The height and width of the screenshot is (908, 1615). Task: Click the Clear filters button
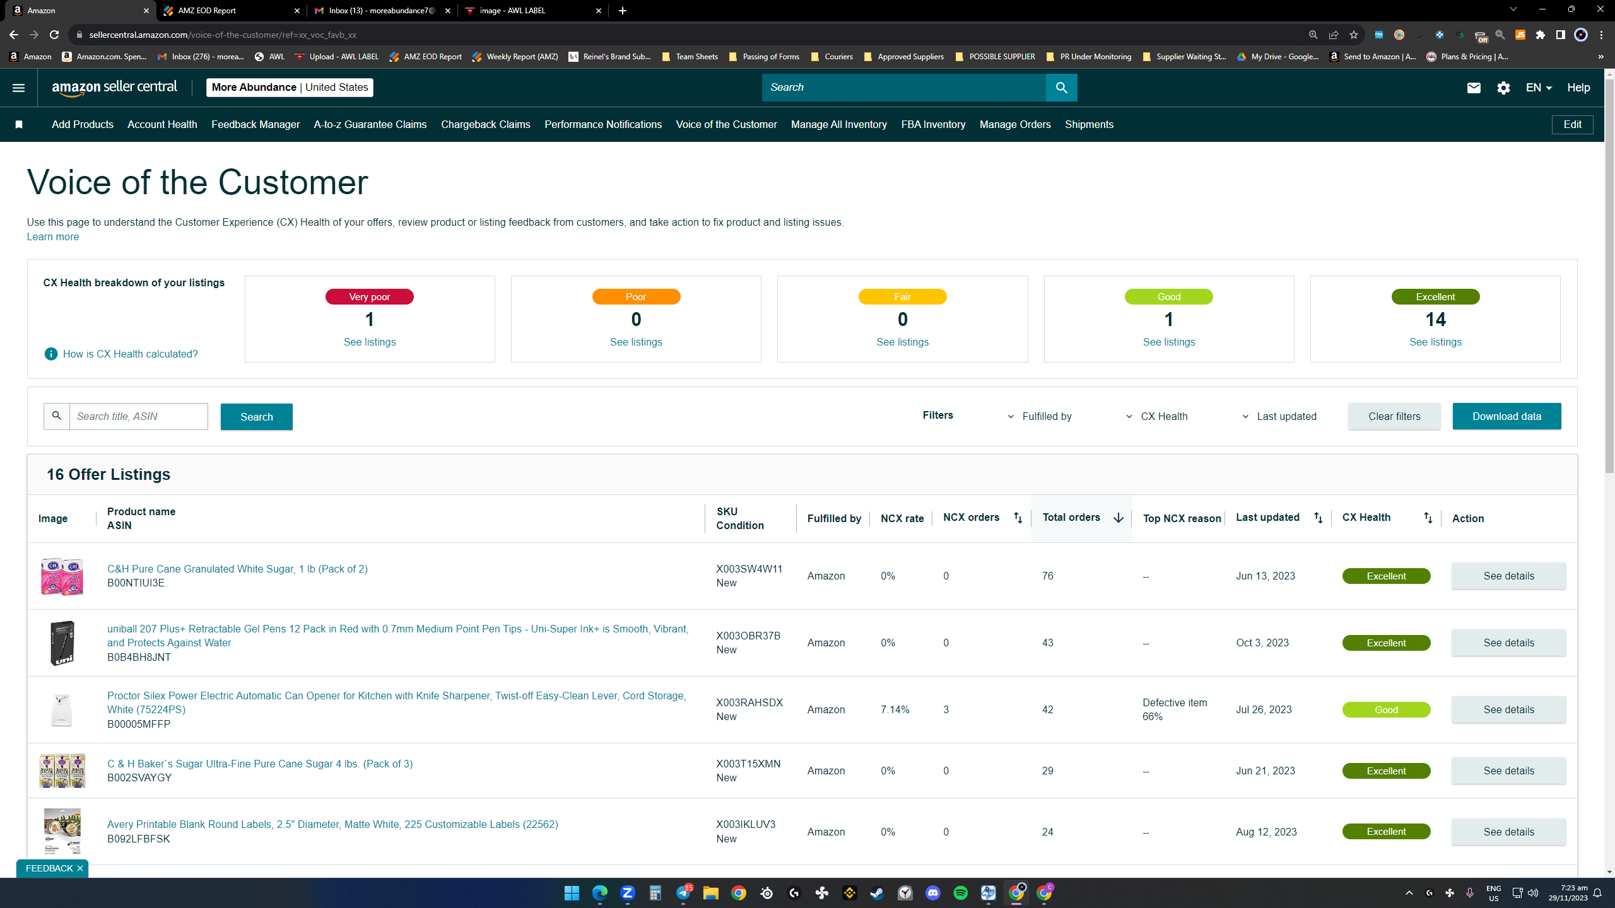[x=1394, y=416]
